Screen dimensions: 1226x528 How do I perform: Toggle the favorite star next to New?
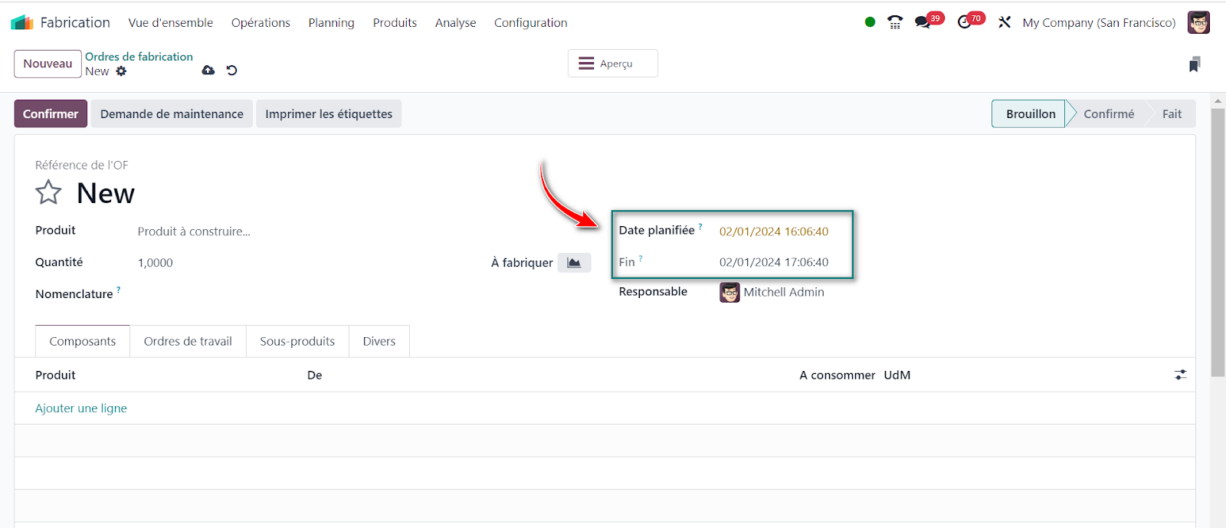pyautogui.click(x=48, y=192)
